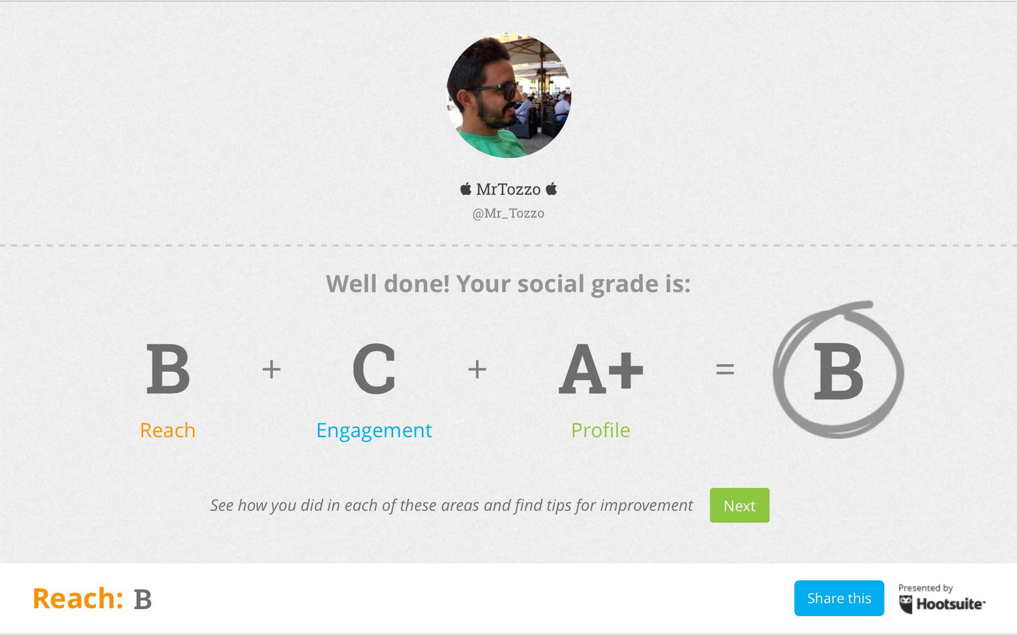
Task: Click the large C Engagement grade letter
Action: (x=374, y=369)
